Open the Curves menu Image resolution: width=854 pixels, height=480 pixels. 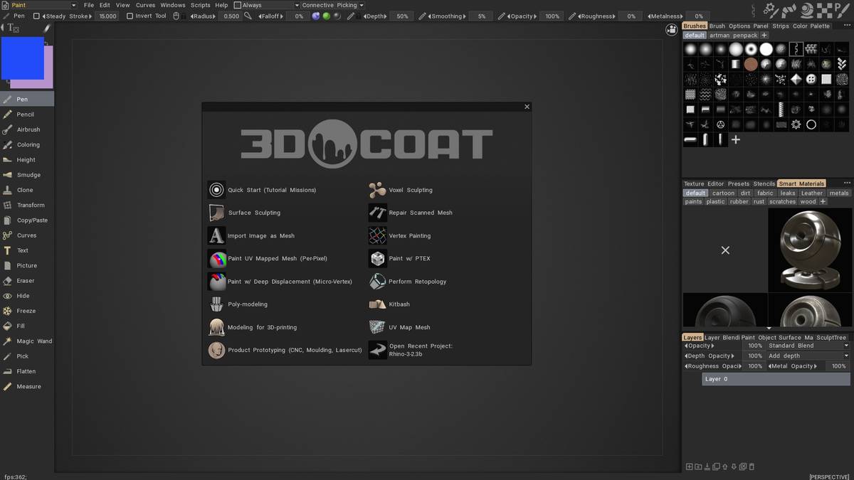click(x=145, y=5)
